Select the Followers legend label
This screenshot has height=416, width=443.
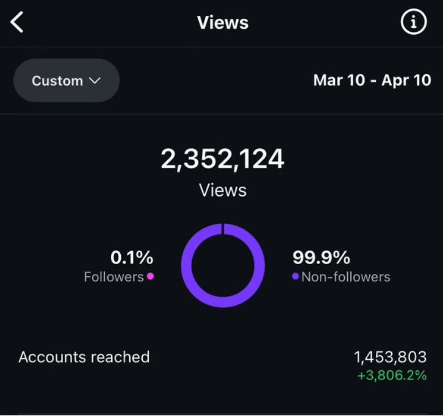click(x=113, y=277)
